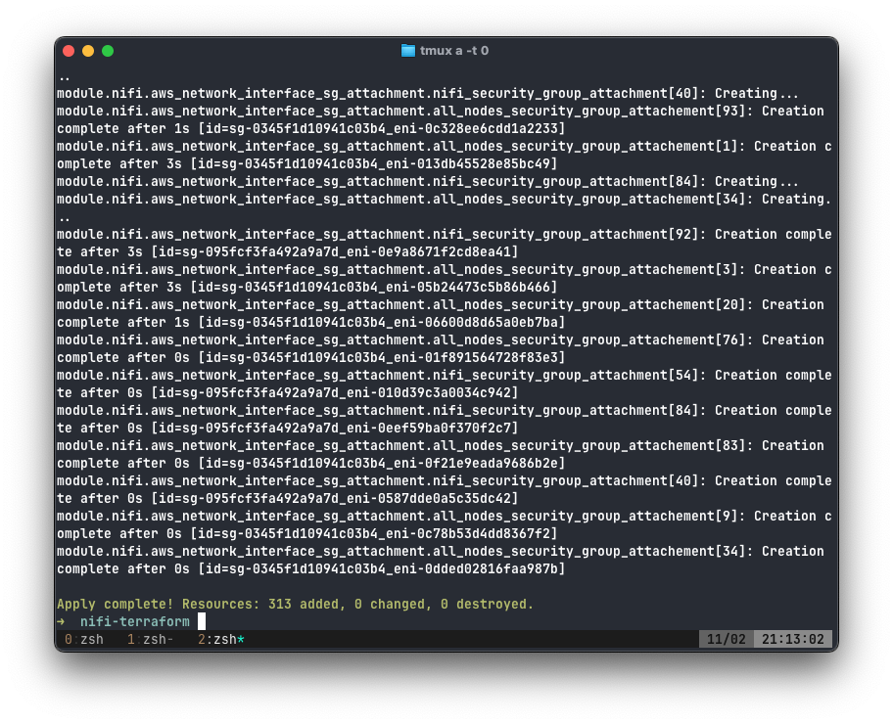The image size is (893, 724).
Task: Click the 11/02 date in status bar
Action: pos(727,639)
